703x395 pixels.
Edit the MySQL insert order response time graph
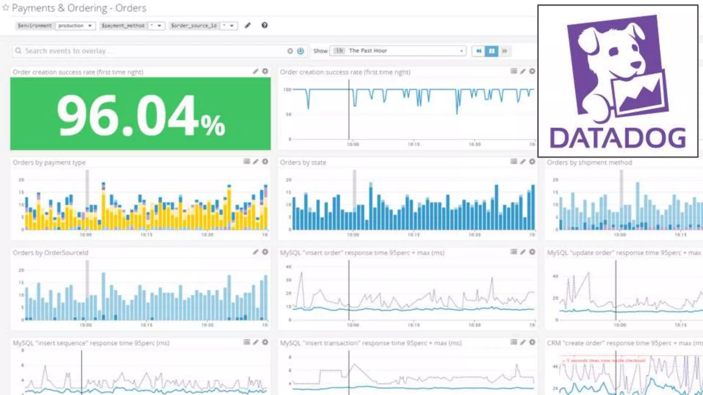click(x=522, y=252)
